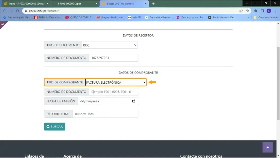Click the Chrome back arrow
Image resolution: width=280 pixels, height=158 pixels.
pos(4,11)
